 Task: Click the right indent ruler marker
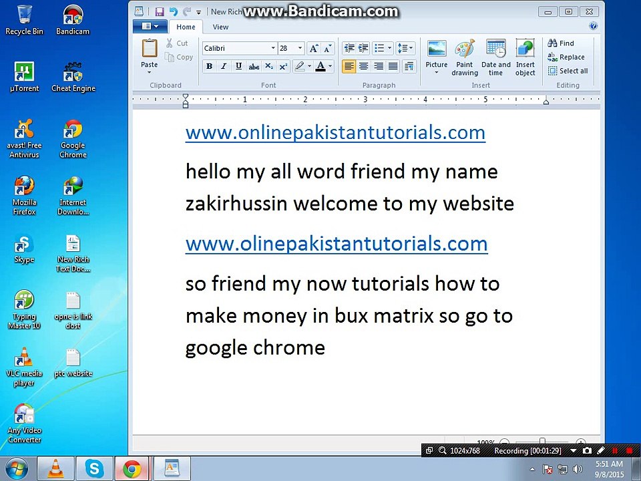click(x=546, y=101)
